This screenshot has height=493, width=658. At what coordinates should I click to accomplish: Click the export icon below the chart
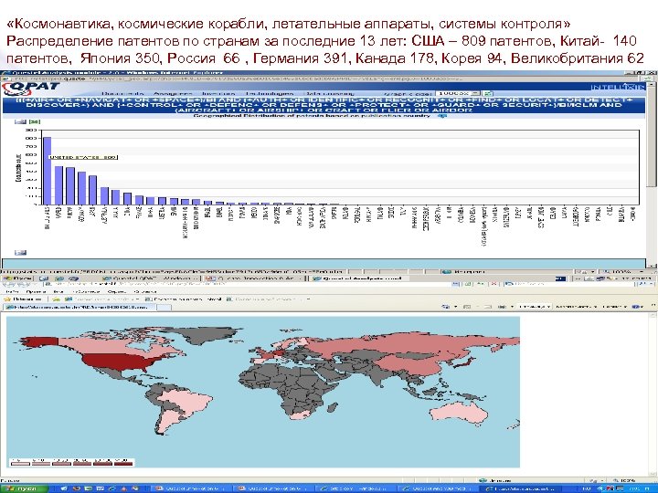coord(20,252)
